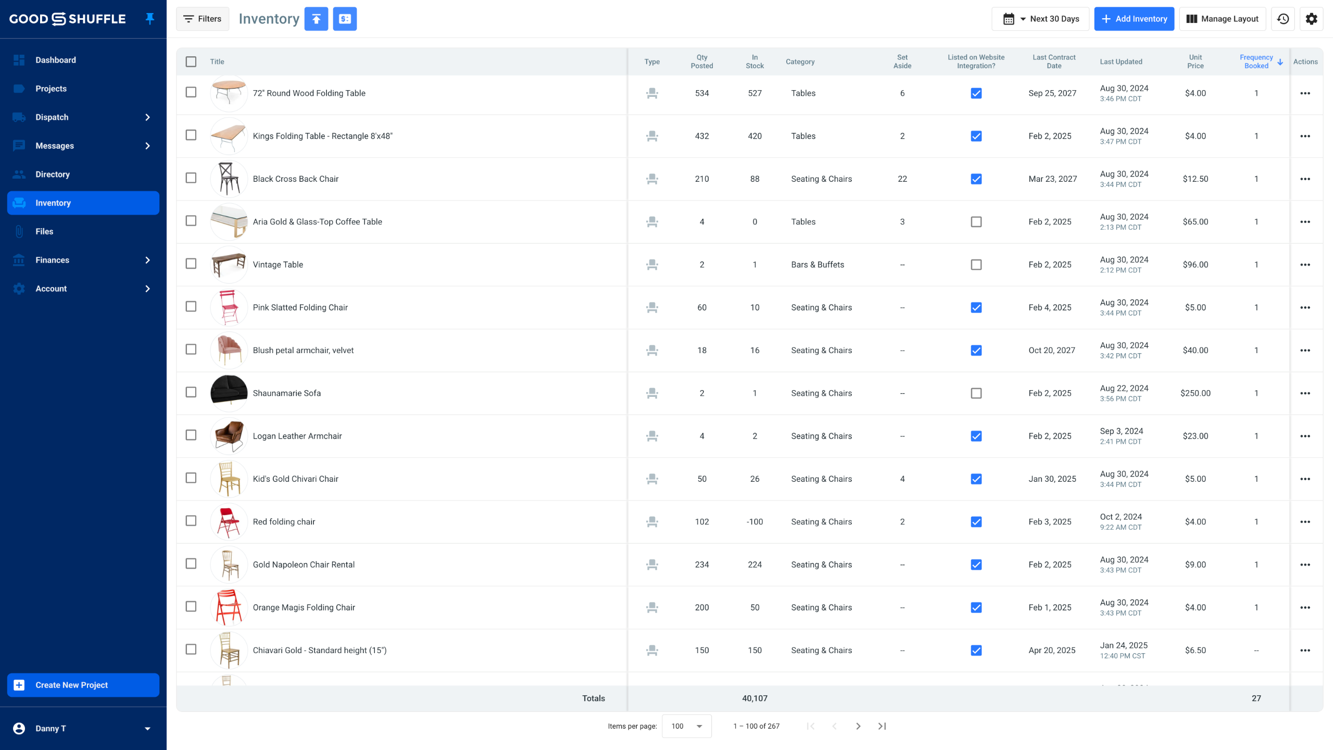
Task: Click the pin sidebar icon
Action: pyautogui.click(x=149, y=19)
